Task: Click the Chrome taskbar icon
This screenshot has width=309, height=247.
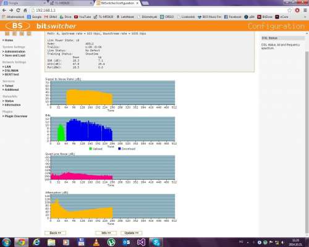Action: coord(21,242)
